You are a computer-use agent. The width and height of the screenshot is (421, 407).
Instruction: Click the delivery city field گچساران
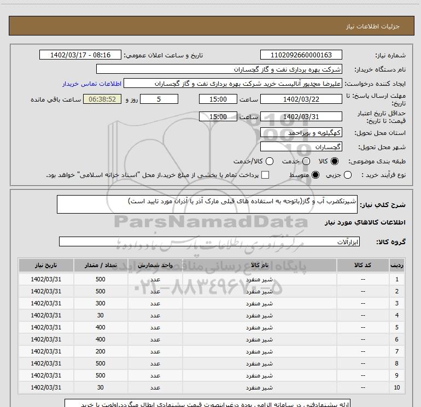click(301, 146)
